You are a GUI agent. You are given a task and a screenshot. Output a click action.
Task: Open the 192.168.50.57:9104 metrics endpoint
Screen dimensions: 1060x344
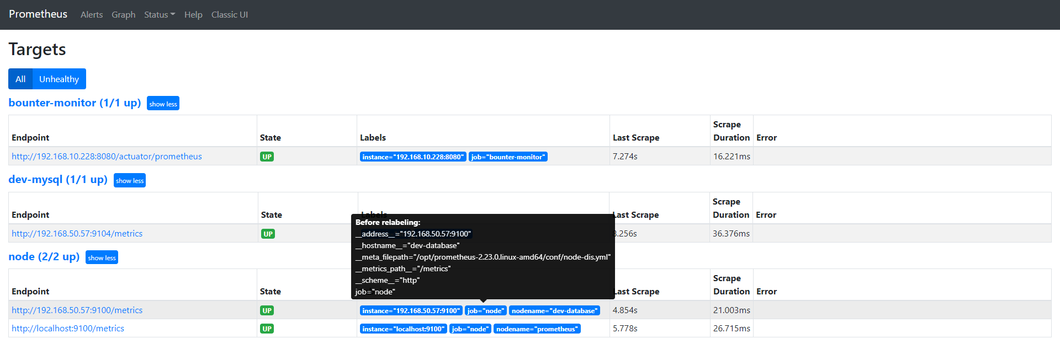point(77,234)
